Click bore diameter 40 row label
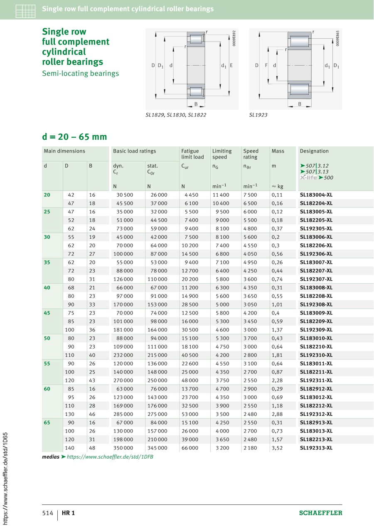The image size is (374, 529). [x=47, y=287]
